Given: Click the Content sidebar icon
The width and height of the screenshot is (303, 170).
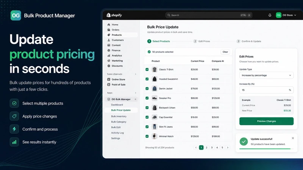Looking at the screenshot, I should coord(109,45).
